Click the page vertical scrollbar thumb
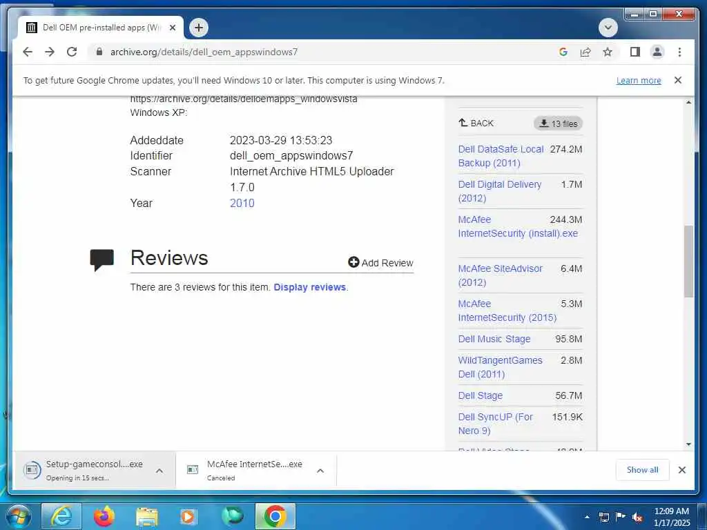 coord(688,262)
